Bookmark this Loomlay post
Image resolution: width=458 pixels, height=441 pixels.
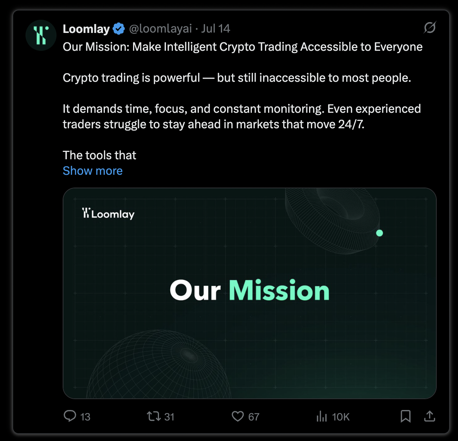[x=405, y=416]
